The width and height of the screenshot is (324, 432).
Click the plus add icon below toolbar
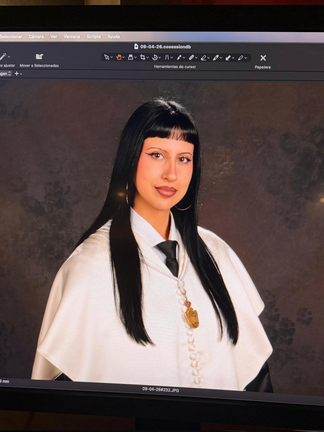click(16, 73)
